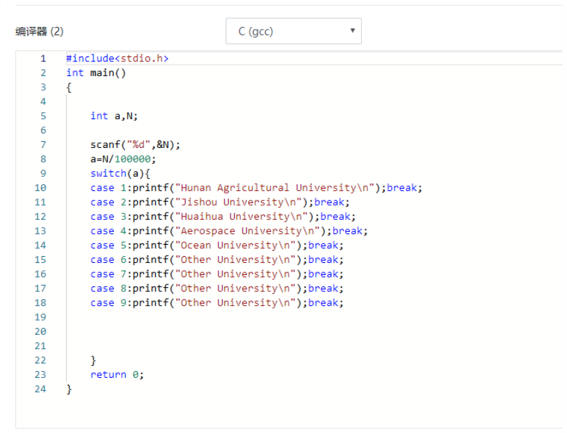567x433 pixels.
Task: Click the switch(a){ line
Action: coord(120,173)
